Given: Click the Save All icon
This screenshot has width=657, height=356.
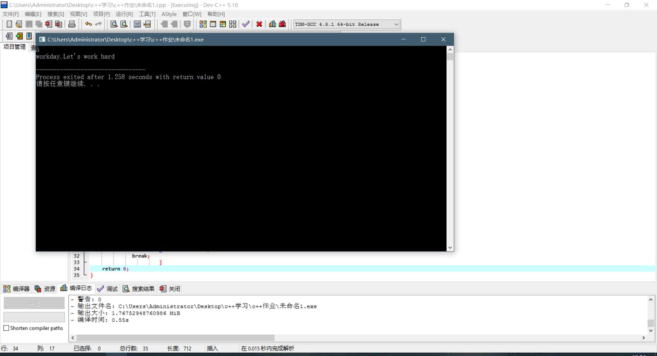Looking at the screenshot, I should click(x=39, y=24).
